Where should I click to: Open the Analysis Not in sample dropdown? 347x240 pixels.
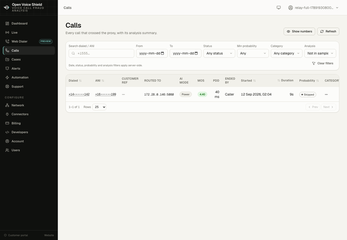click(320, 54)
